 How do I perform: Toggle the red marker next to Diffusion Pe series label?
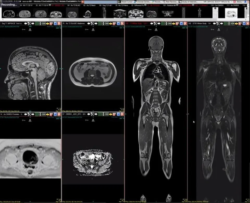(x=145, y=4)
